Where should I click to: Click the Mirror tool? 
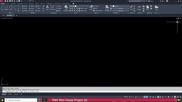[32, 8]
